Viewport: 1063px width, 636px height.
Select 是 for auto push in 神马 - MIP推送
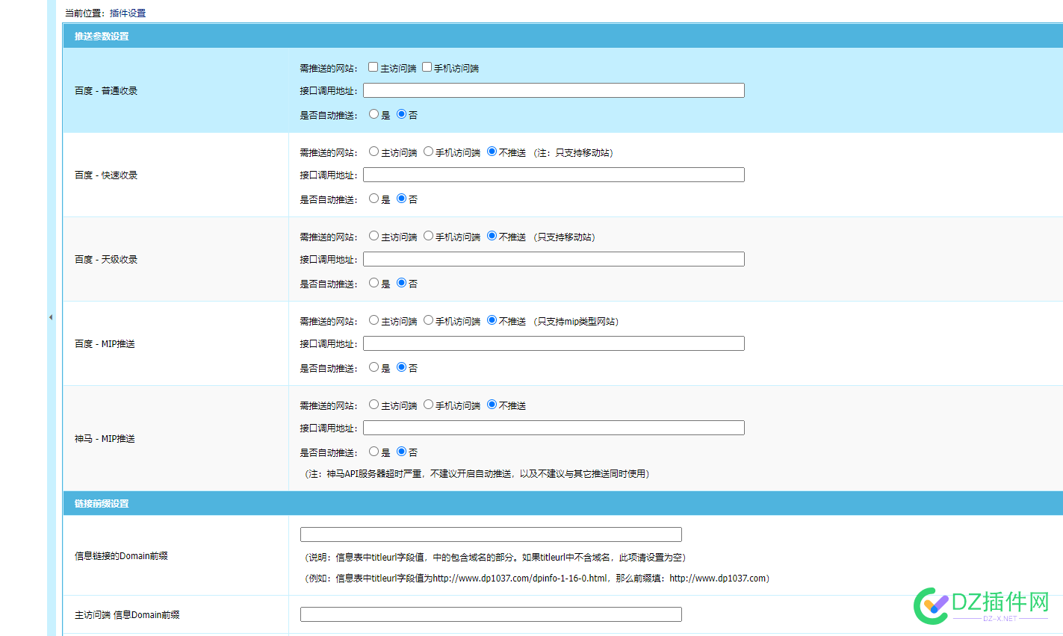click(374, 452)
